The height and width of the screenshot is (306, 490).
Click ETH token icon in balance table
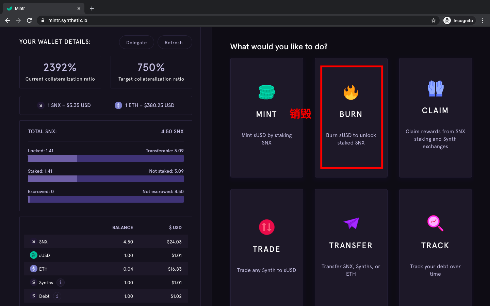pos(34,269)
